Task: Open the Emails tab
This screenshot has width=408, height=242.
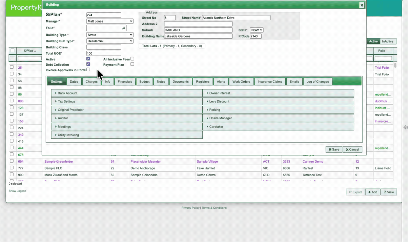Action: (294, 82)
